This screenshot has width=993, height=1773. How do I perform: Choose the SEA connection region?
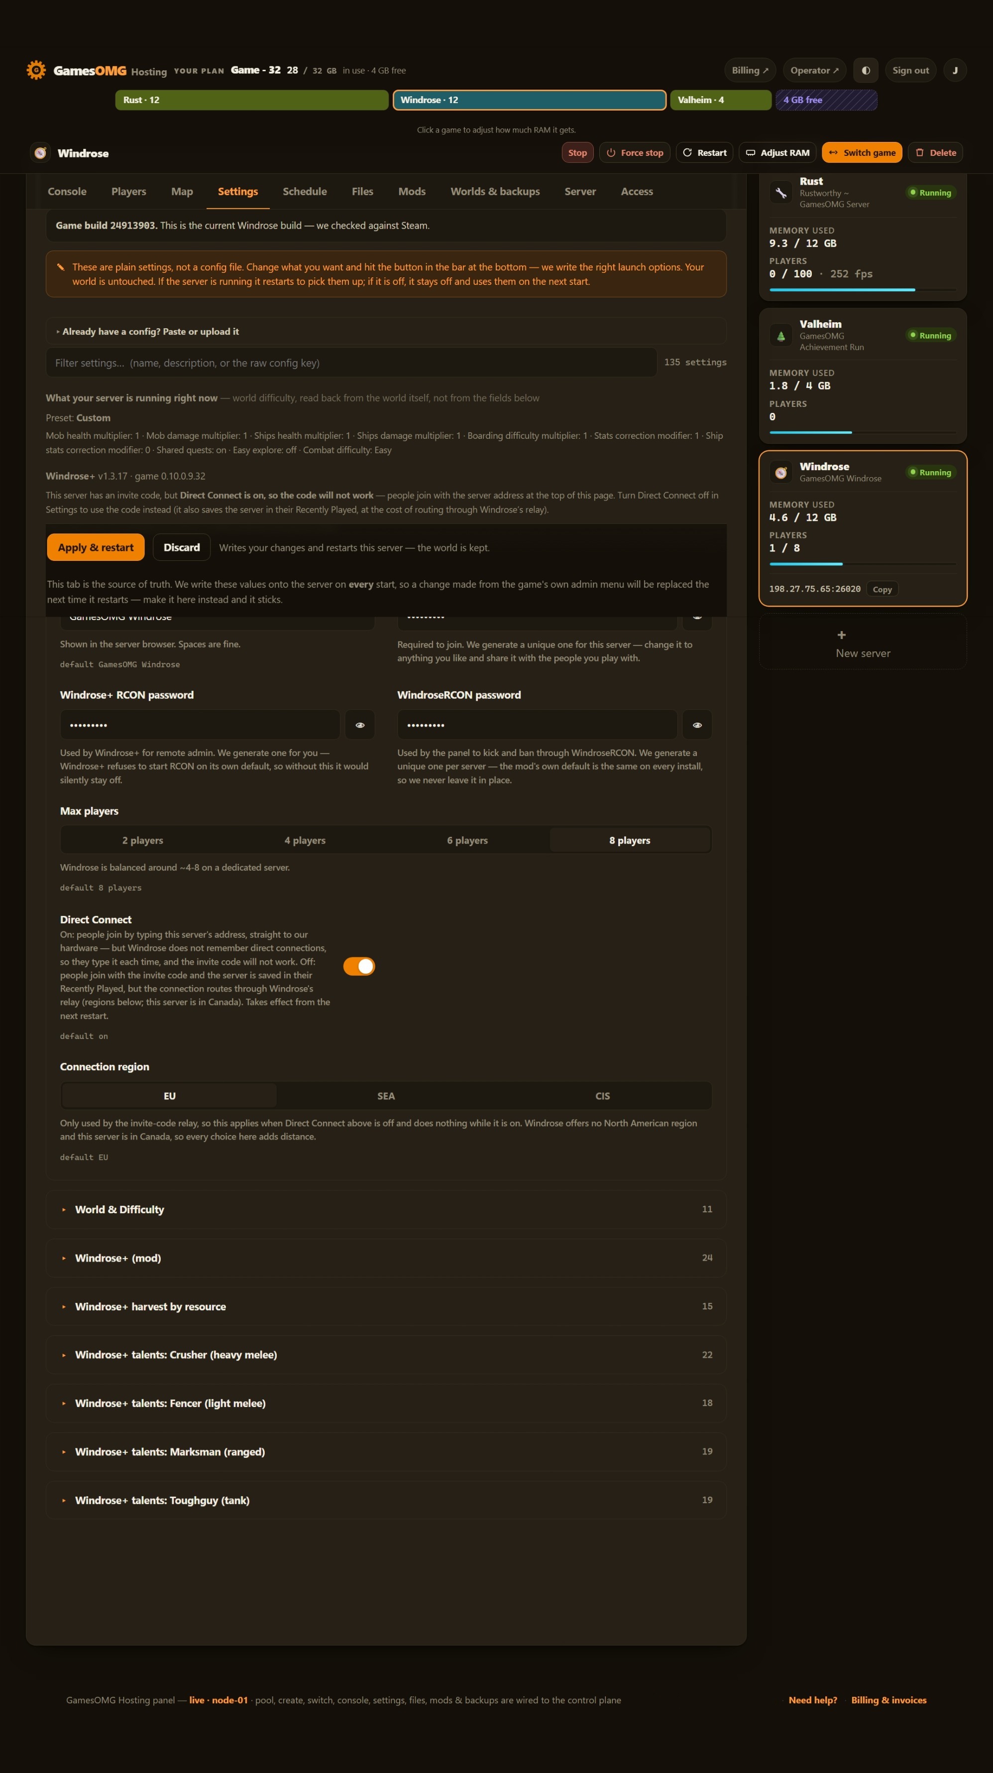pos(386,1096)
